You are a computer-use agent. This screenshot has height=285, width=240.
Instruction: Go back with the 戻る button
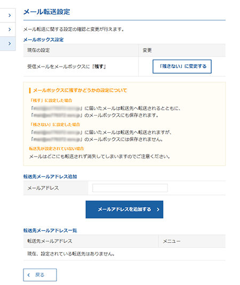[x=40, y=275]
